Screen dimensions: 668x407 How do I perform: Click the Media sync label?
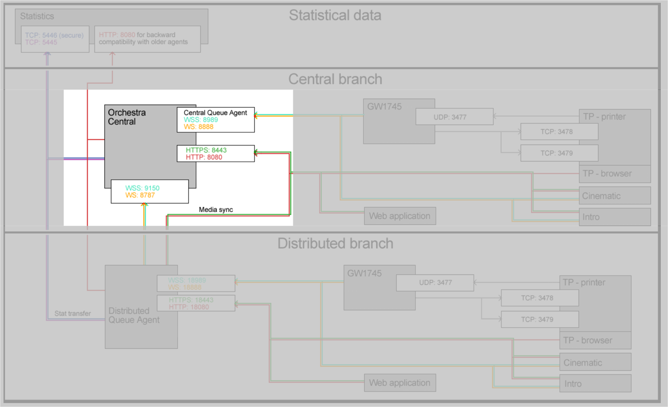(x=216, y=210)
